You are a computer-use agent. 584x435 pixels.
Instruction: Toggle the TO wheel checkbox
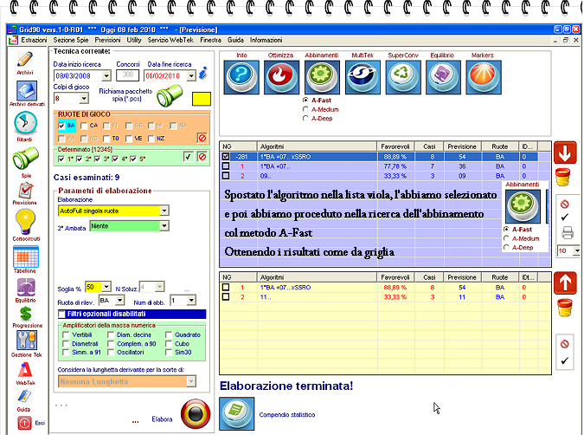pos(106,139)
